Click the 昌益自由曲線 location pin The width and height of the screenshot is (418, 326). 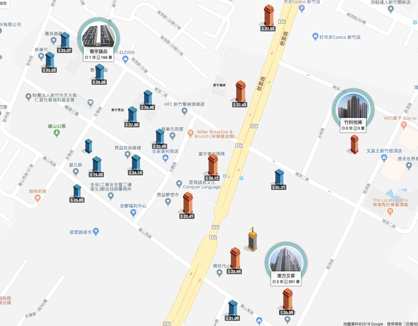point(127,155)
